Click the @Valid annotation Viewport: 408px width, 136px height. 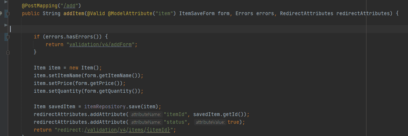pos(96,13)
